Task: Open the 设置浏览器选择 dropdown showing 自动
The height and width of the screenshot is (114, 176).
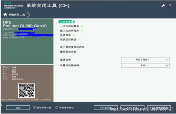Action: click(x=145, y=65)
